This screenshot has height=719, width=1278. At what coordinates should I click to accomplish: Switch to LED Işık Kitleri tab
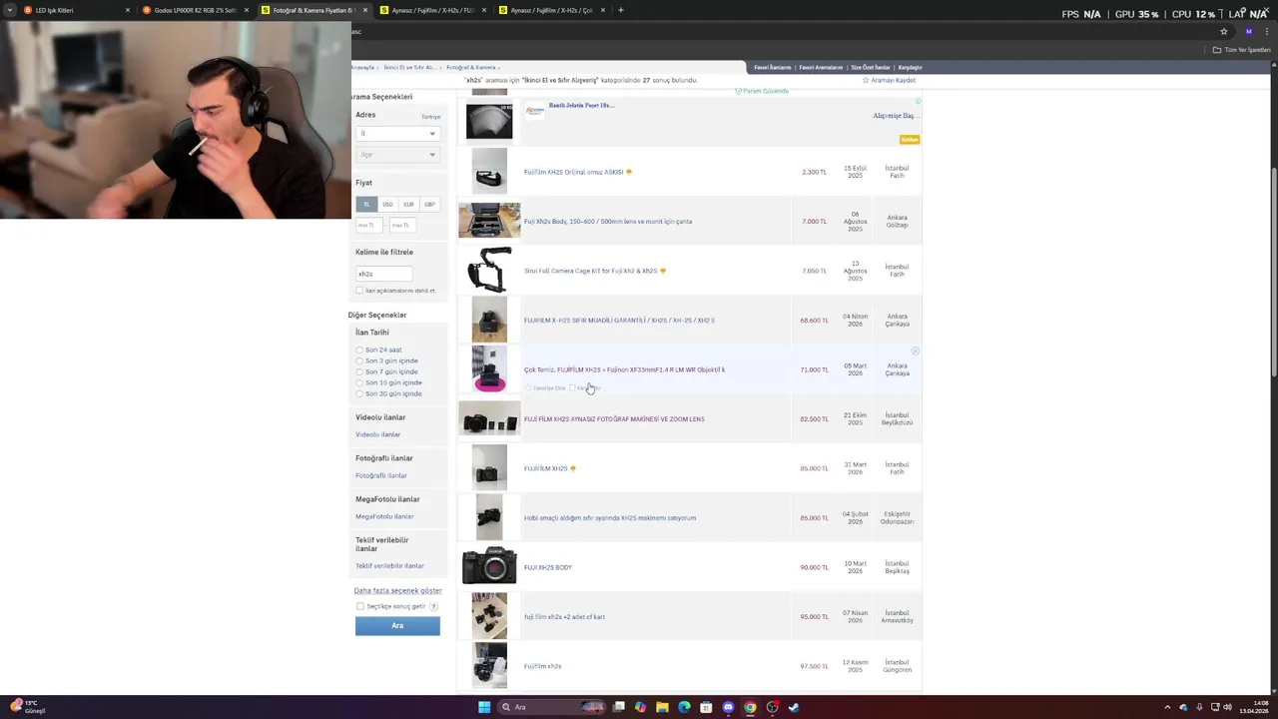[x=75, y=10]
